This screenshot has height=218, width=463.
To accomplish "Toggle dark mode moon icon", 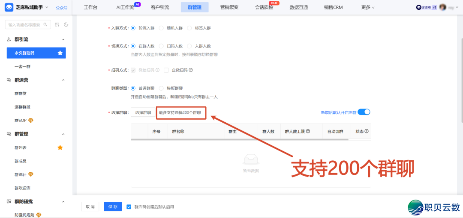I will click(x=66, y=25).
